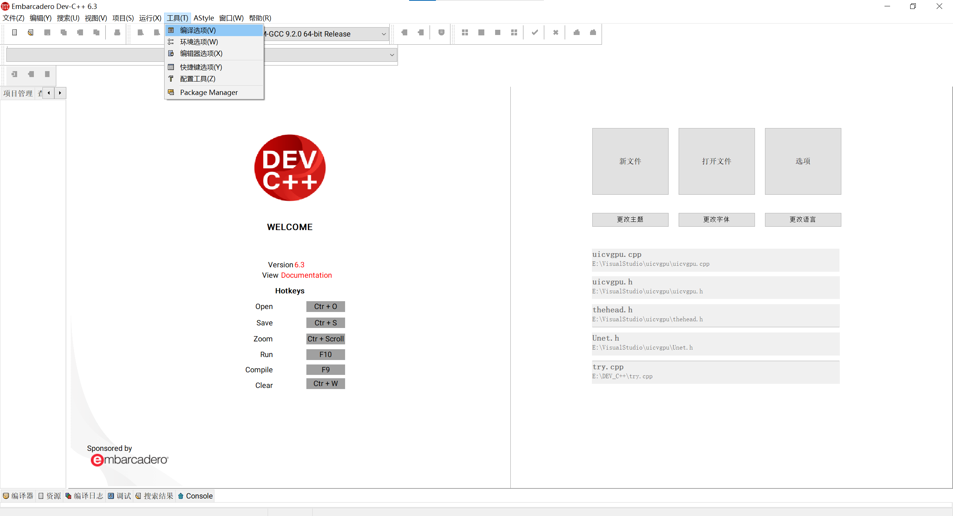Click the Delete Profiling Information icon
Screen dimensions: 953x516
tap(593, 32)
